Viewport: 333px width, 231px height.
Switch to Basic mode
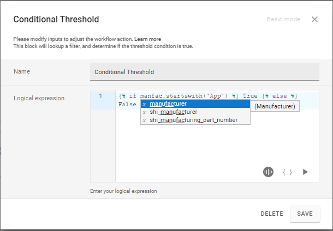(x=283, y=20)
